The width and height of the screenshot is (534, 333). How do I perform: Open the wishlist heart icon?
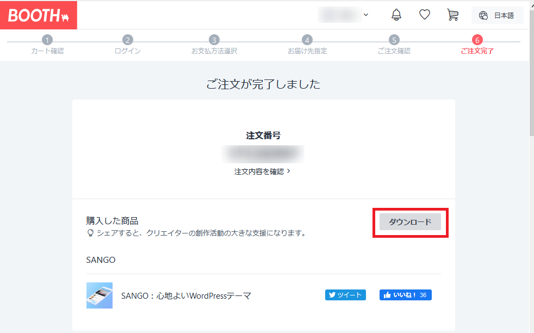pos(424,15)
